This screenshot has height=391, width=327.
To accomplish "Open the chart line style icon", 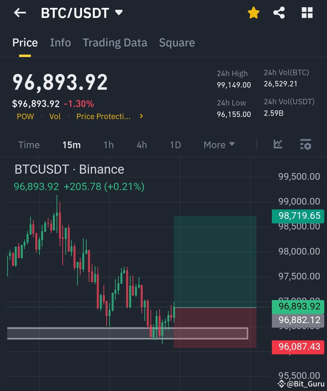I will (278, 145).
